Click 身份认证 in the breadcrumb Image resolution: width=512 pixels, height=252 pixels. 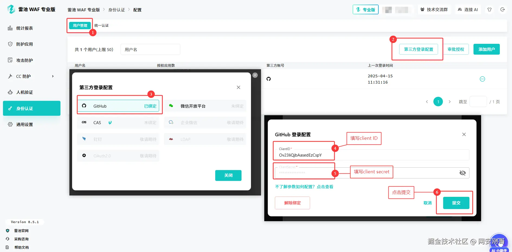(117, 10)
